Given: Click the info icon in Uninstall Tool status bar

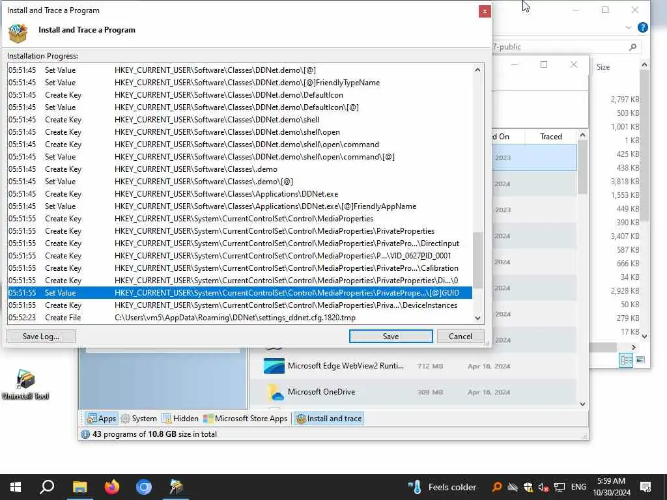Looking at the screenshot, I should pyautogui.click(x=85, y=434).
